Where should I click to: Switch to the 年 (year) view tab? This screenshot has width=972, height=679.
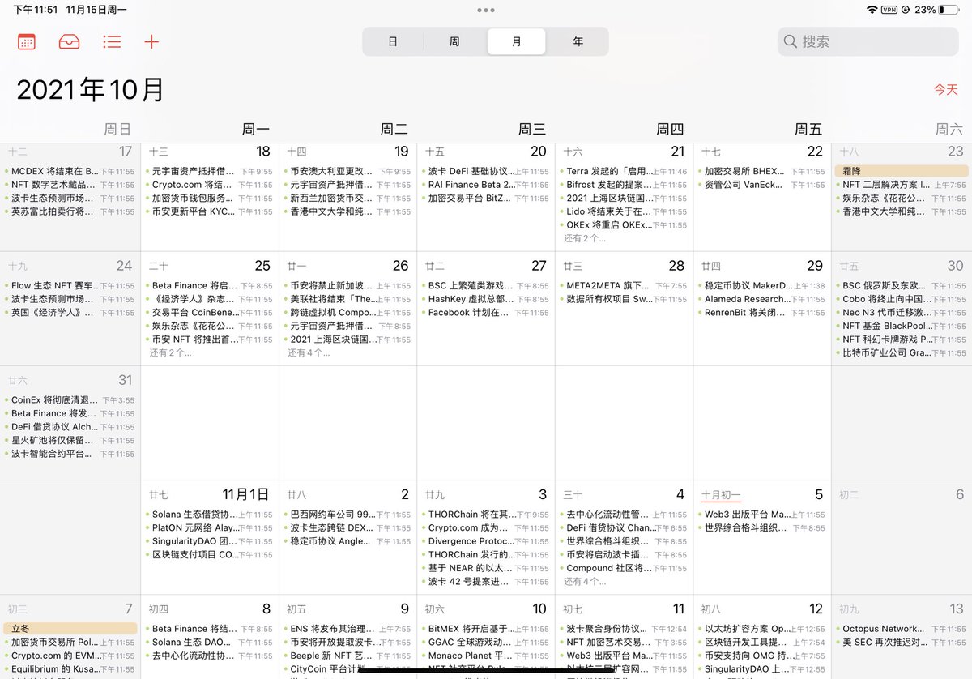tap(578, 41)
